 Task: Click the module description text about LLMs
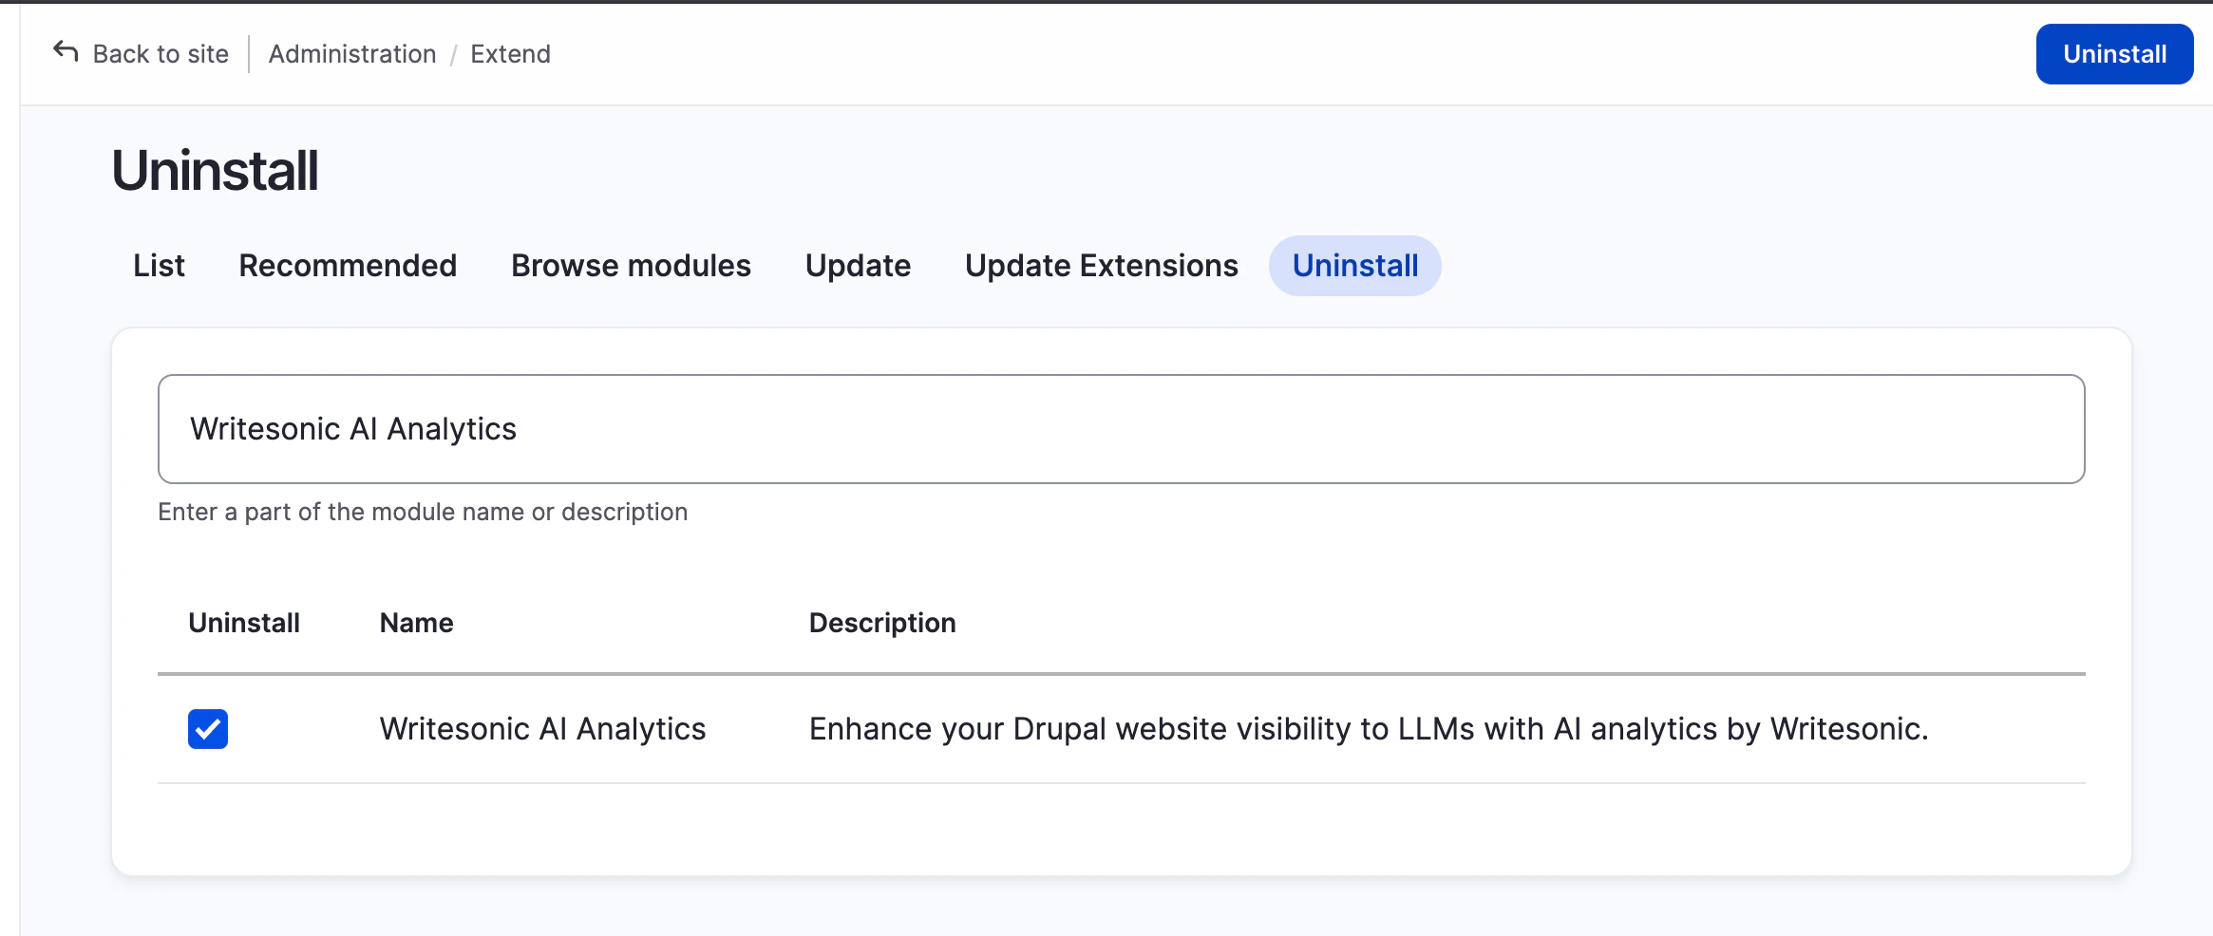[1368, 729]
